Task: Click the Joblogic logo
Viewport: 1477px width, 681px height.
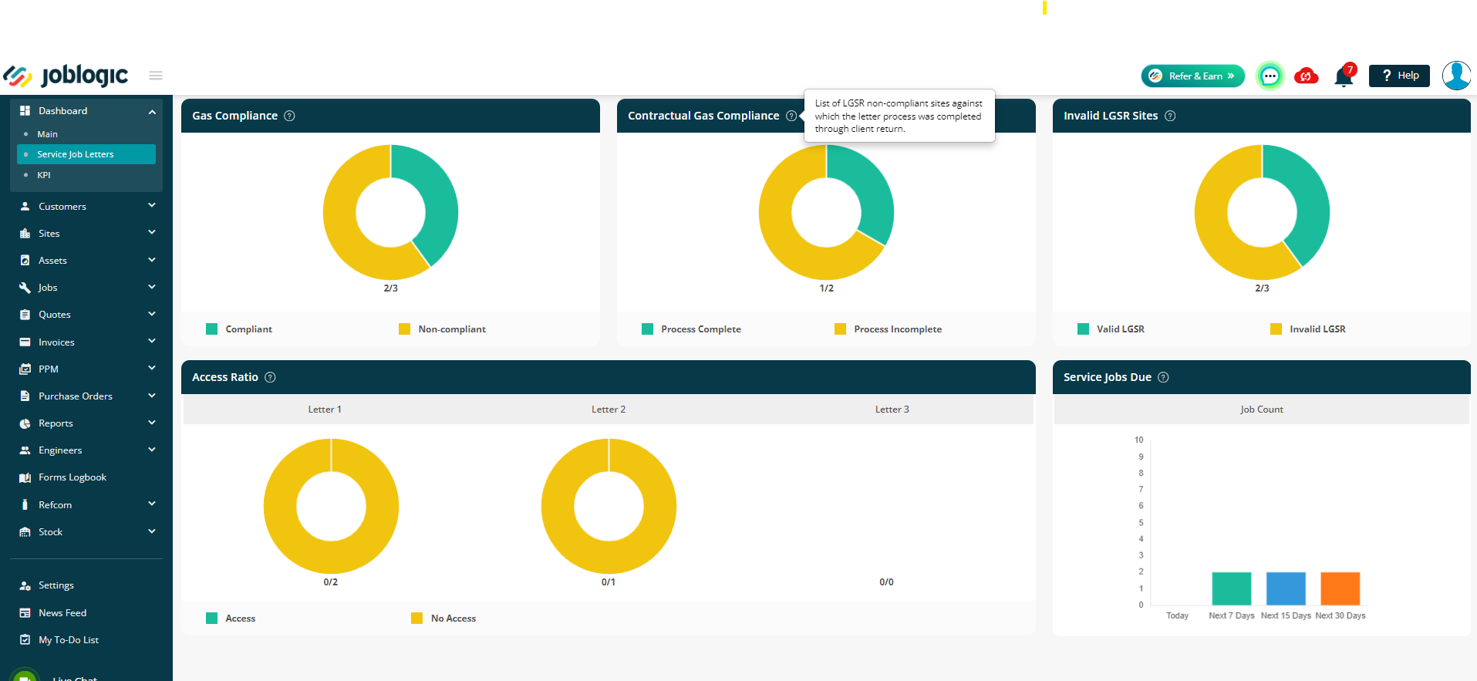Action: [x=66, y=76]
